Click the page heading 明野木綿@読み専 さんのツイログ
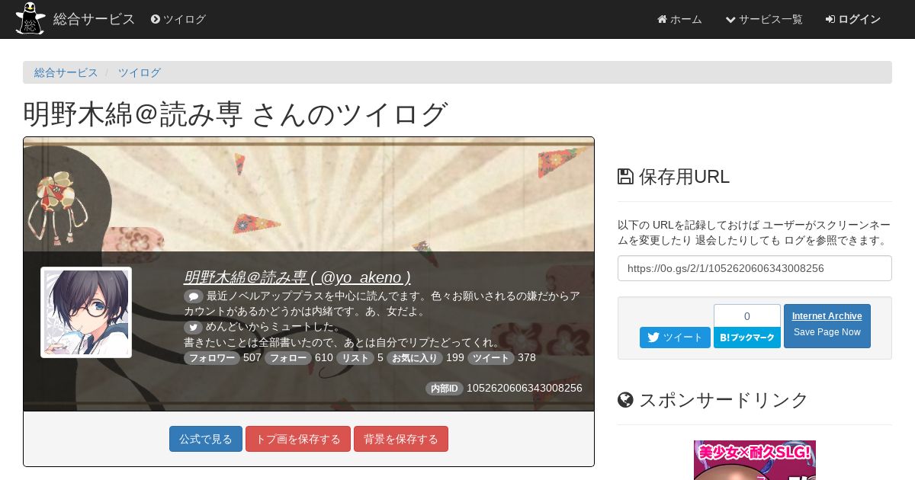 pos(235,114)
